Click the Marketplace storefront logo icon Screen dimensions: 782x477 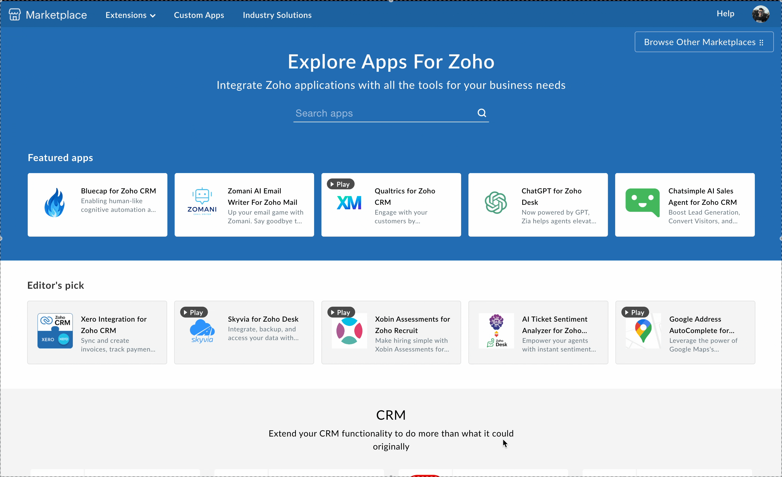(15, 15)
